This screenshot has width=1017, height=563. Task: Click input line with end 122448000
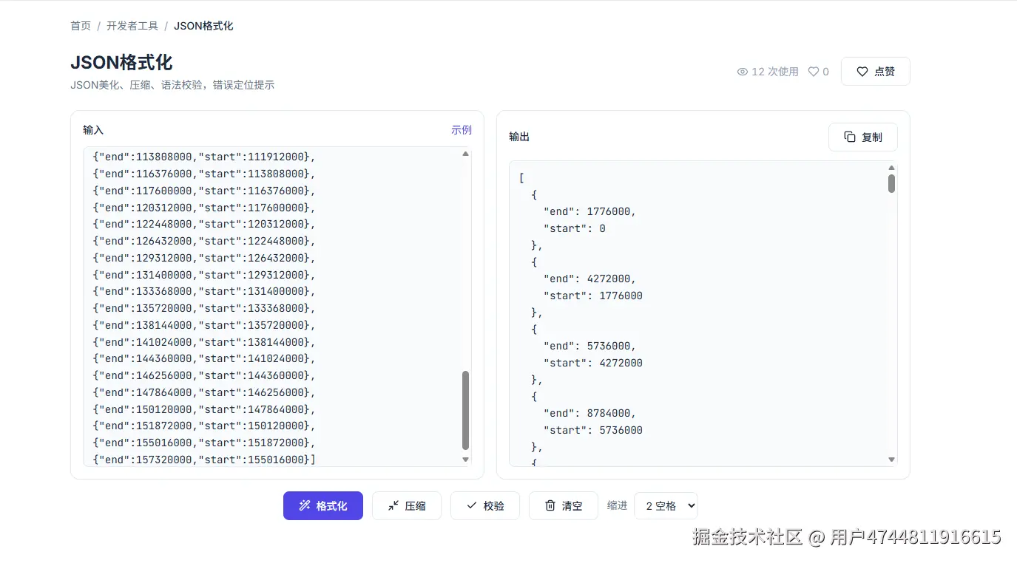204,224
